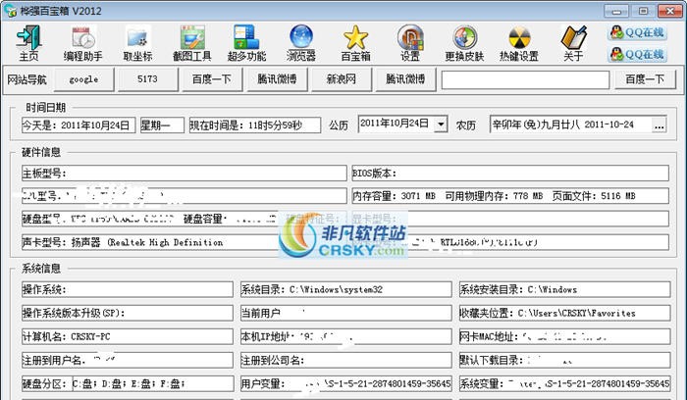Click 百度一下 search button beside input
This screenshot has height=400, width=687.
[645, 79]
